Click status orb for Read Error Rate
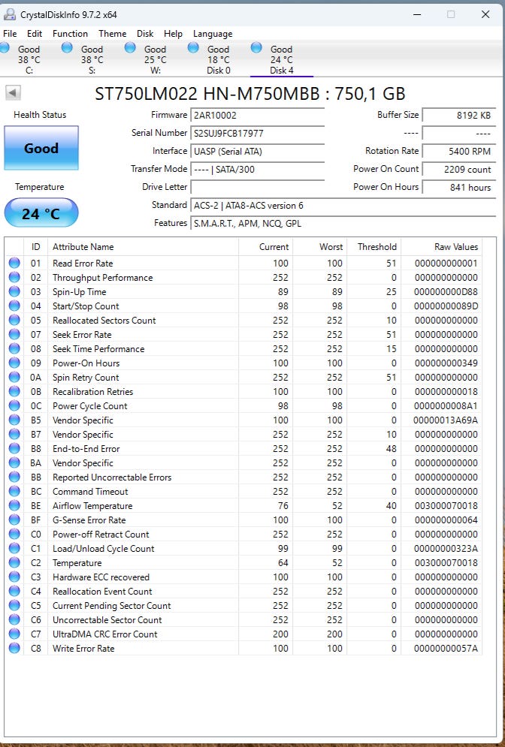This screenshot has width=505, height=747. pos(14,263)
